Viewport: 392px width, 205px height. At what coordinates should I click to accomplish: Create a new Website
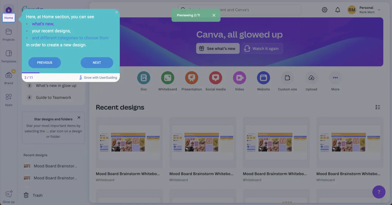[x=263, y=78]
